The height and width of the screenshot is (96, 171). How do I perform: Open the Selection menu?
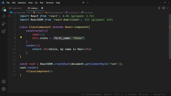click(x=22, y=3)
